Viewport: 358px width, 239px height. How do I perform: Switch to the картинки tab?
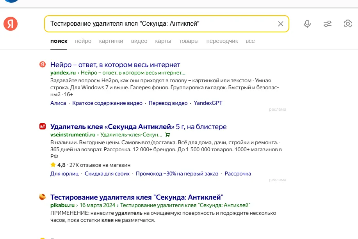tap(111, 41)
